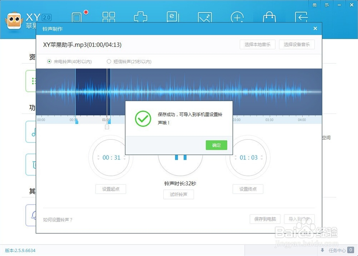This screenshot has height=256, width=358.
Task: Click the 铃声制作 dialog title
Action: coord(53,29)
